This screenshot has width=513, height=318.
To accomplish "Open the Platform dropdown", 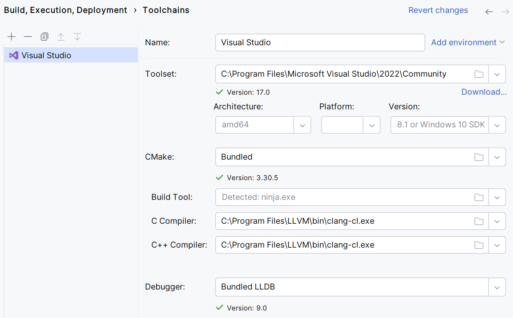I will 371,124.
